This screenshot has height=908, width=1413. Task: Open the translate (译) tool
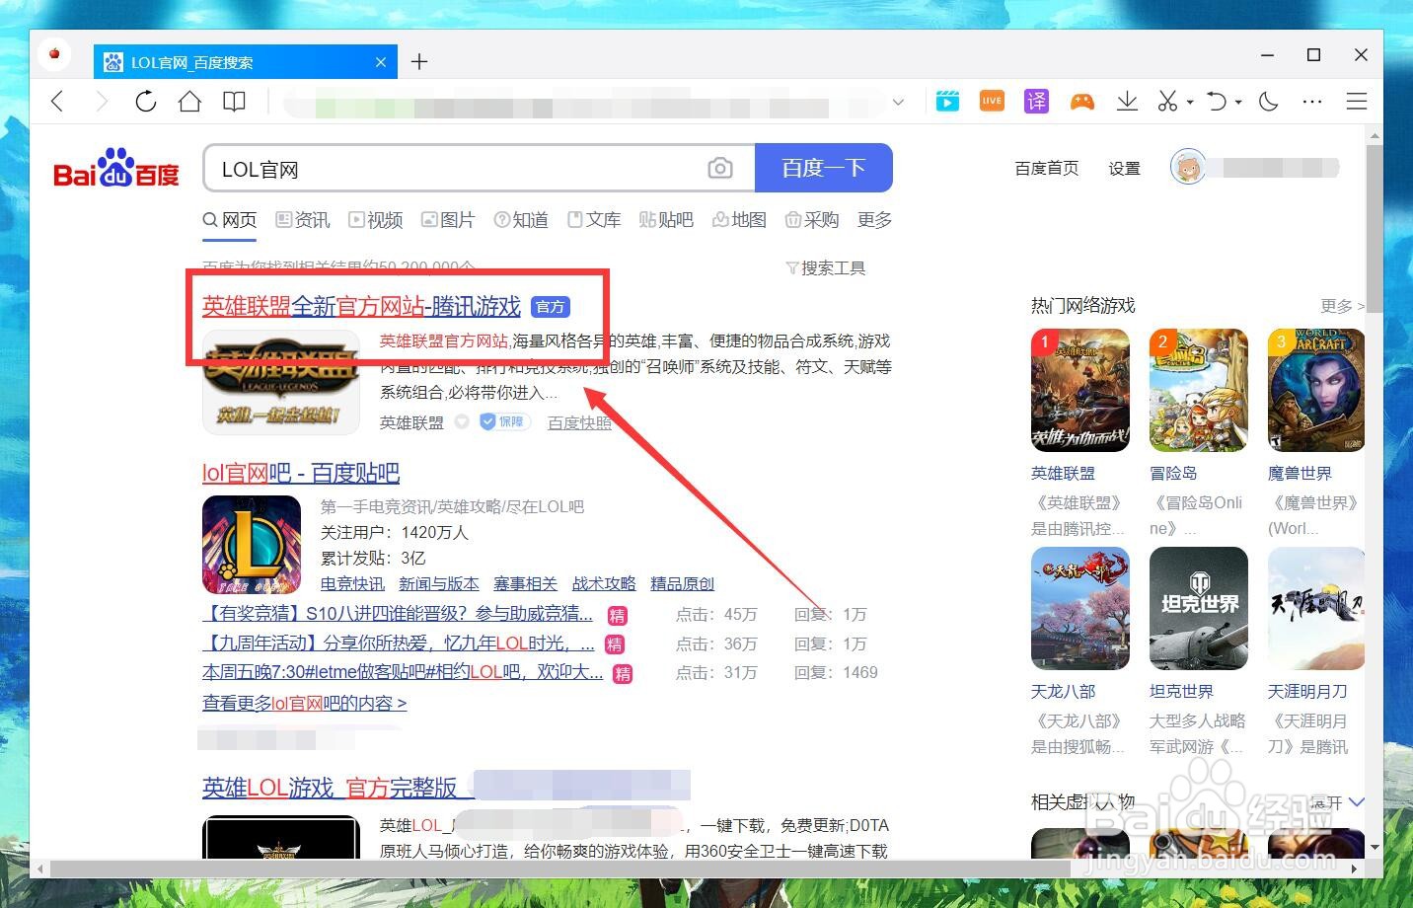click(1036, 101)
